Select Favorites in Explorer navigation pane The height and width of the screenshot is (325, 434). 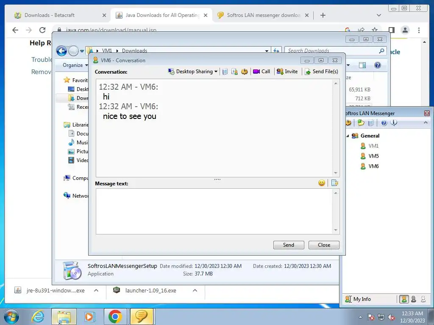pos(75,80)
